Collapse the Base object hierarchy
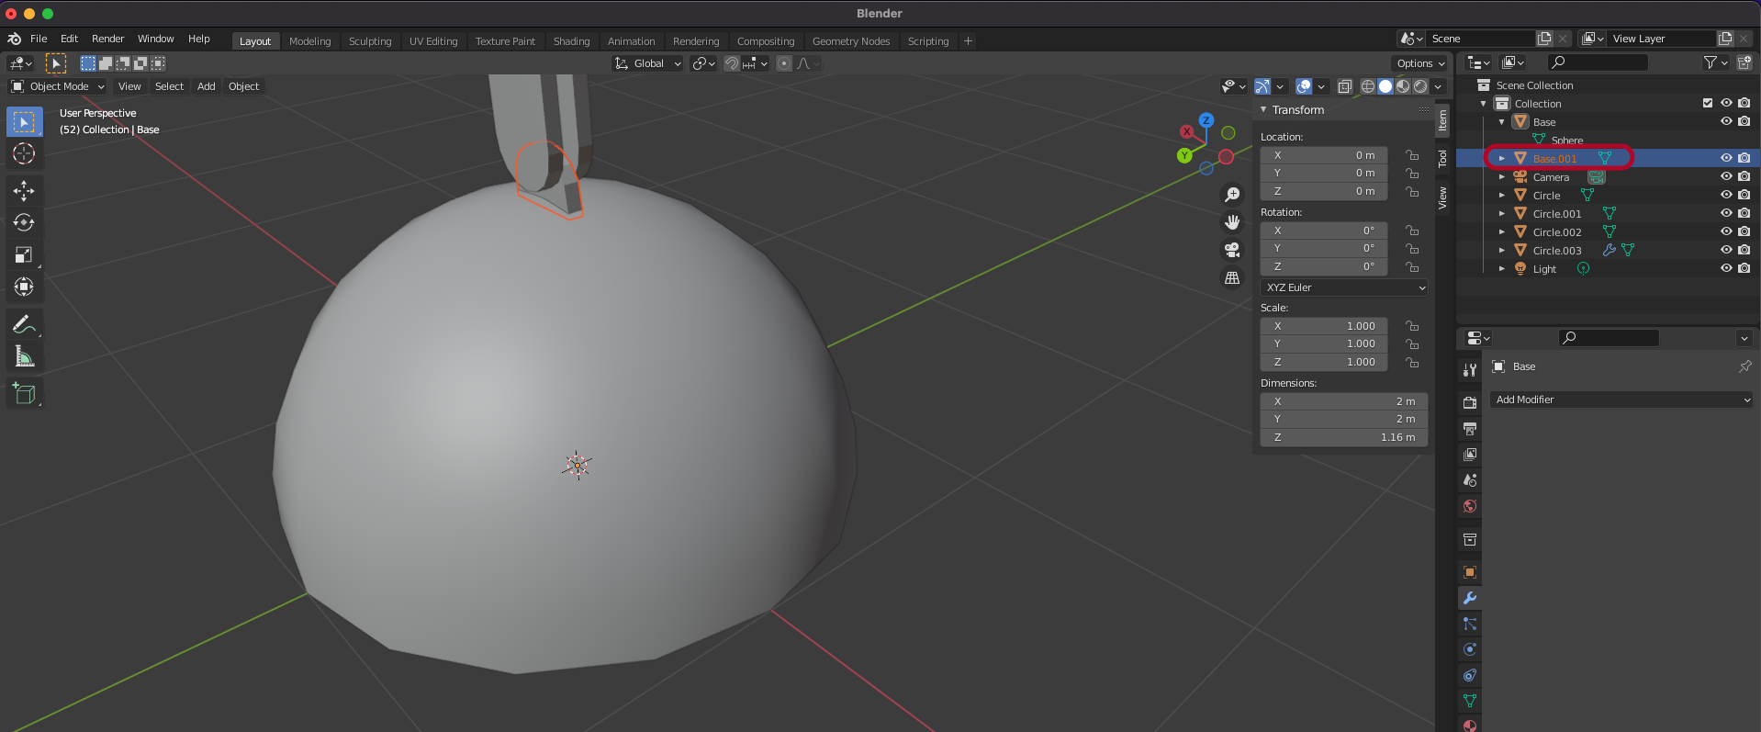The width and height of the screenshot is (1761, 732). point(1502,121)
